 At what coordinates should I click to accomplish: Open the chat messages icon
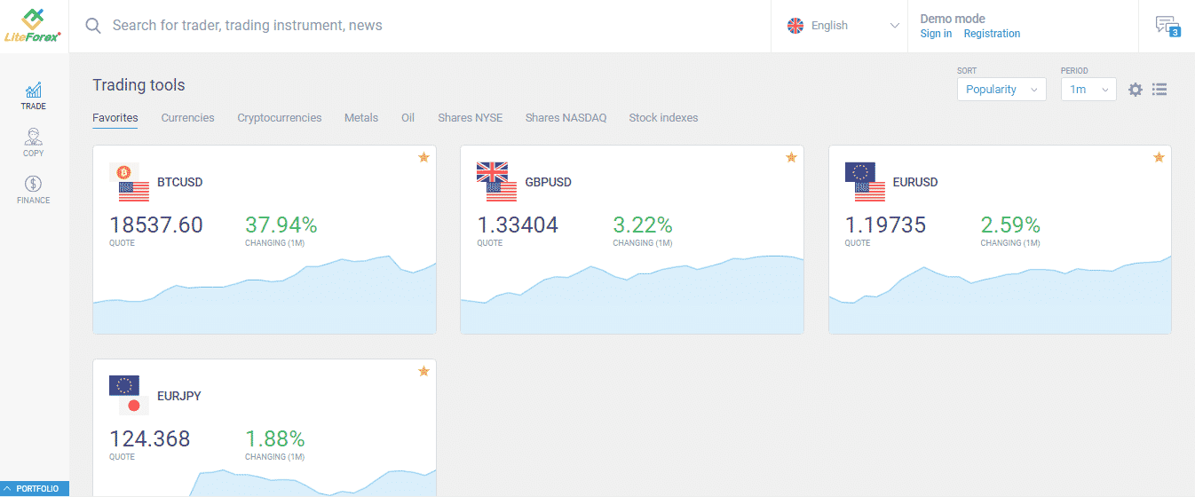point(1167,26)
